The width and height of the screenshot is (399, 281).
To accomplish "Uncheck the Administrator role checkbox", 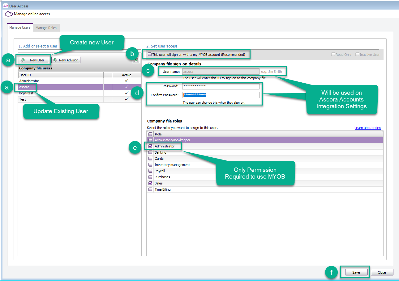I will 150,146.
